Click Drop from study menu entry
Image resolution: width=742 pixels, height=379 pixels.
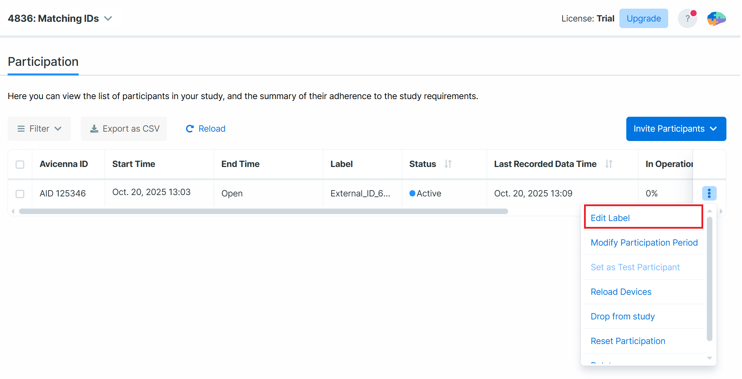[622, 316]
